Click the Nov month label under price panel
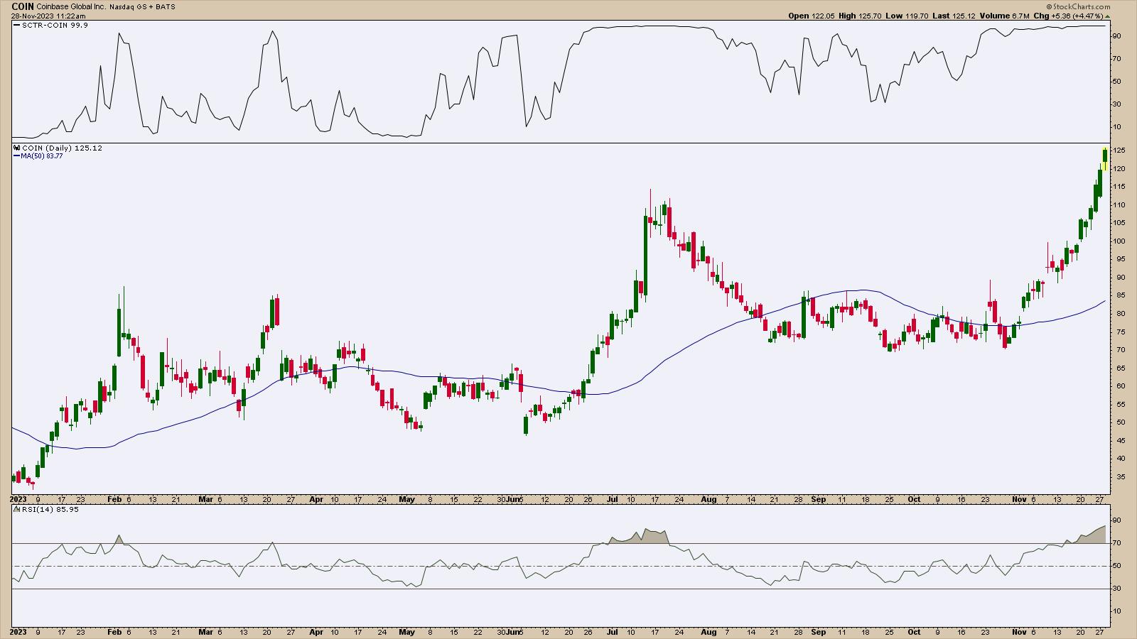Screen dimensions: 1137x639 (1019, 499)
